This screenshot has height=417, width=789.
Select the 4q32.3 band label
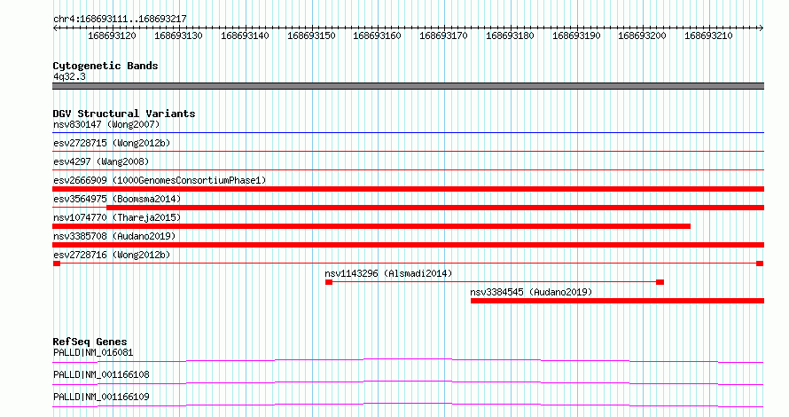click(69, 76)
